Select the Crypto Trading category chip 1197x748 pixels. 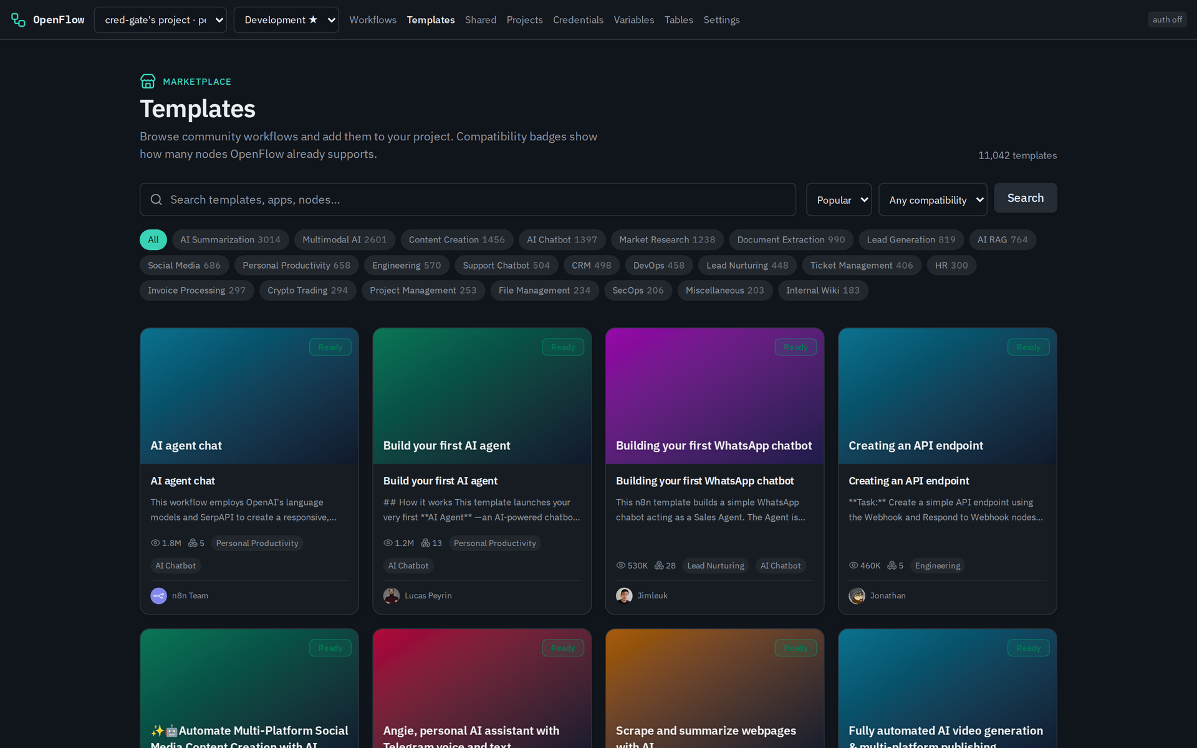coord(308,290)
